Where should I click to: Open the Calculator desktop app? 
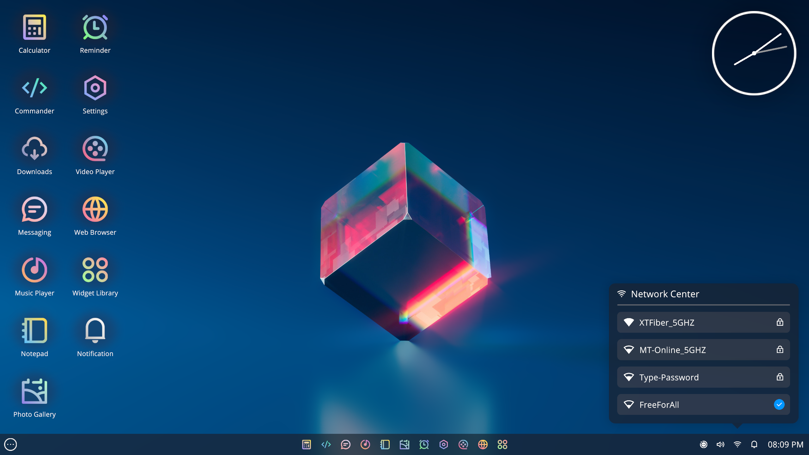[x=34, y=28]
